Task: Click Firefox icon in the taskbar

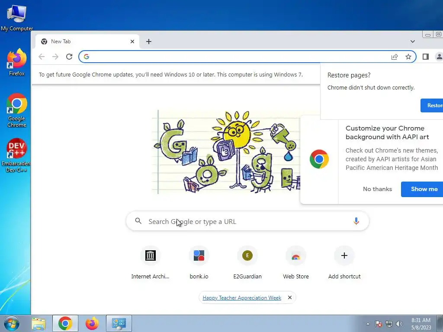Action: click(92, 323)
